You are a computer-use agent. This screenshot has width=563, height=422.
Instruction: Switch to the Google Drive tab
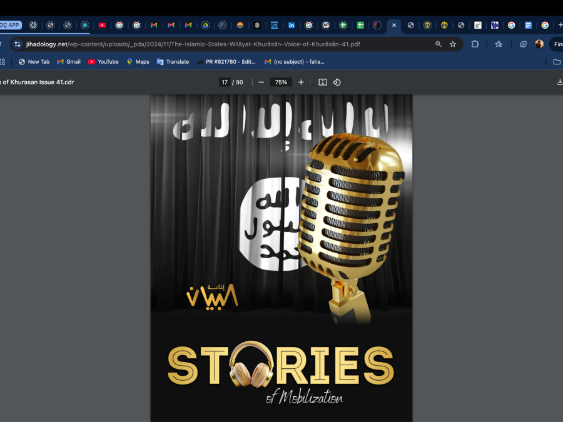[205, 25]
